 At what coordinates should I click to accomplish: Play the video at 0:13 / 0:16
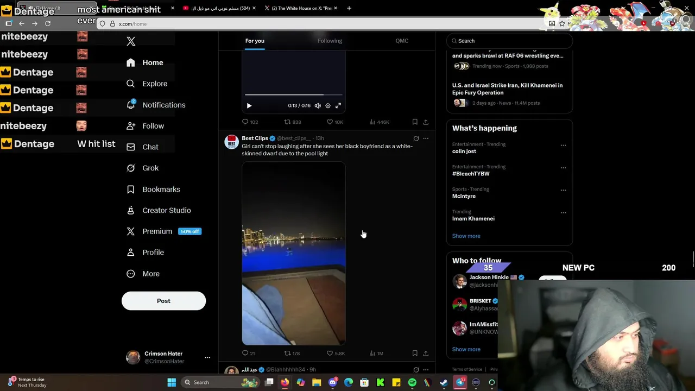[x=249, y=106]
